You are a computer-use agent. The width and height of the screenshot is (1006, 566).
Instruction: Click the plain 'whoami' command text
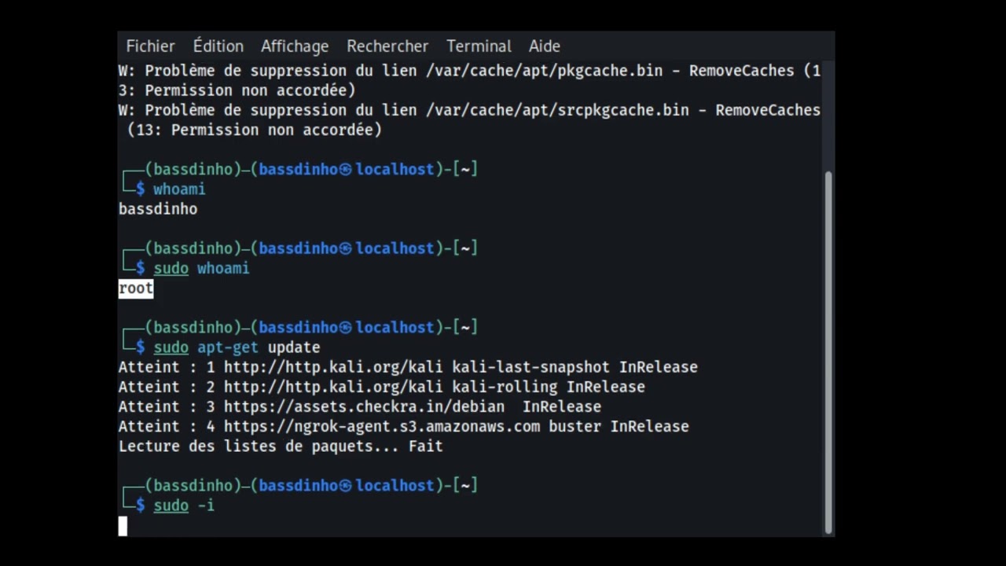[x=179, y=189]
